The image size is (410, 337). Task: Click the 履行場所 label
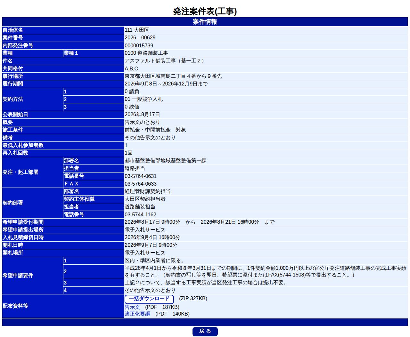pyautogui.click(x=13, y=76)
